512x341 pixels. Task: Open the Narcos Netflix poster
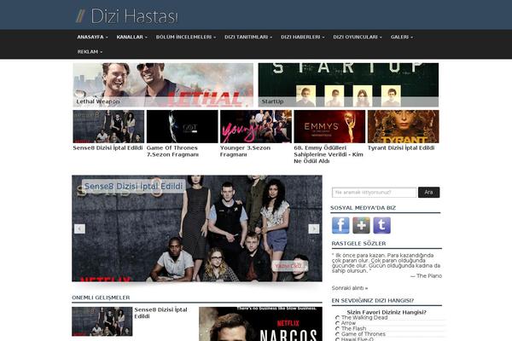coord(260,324)
